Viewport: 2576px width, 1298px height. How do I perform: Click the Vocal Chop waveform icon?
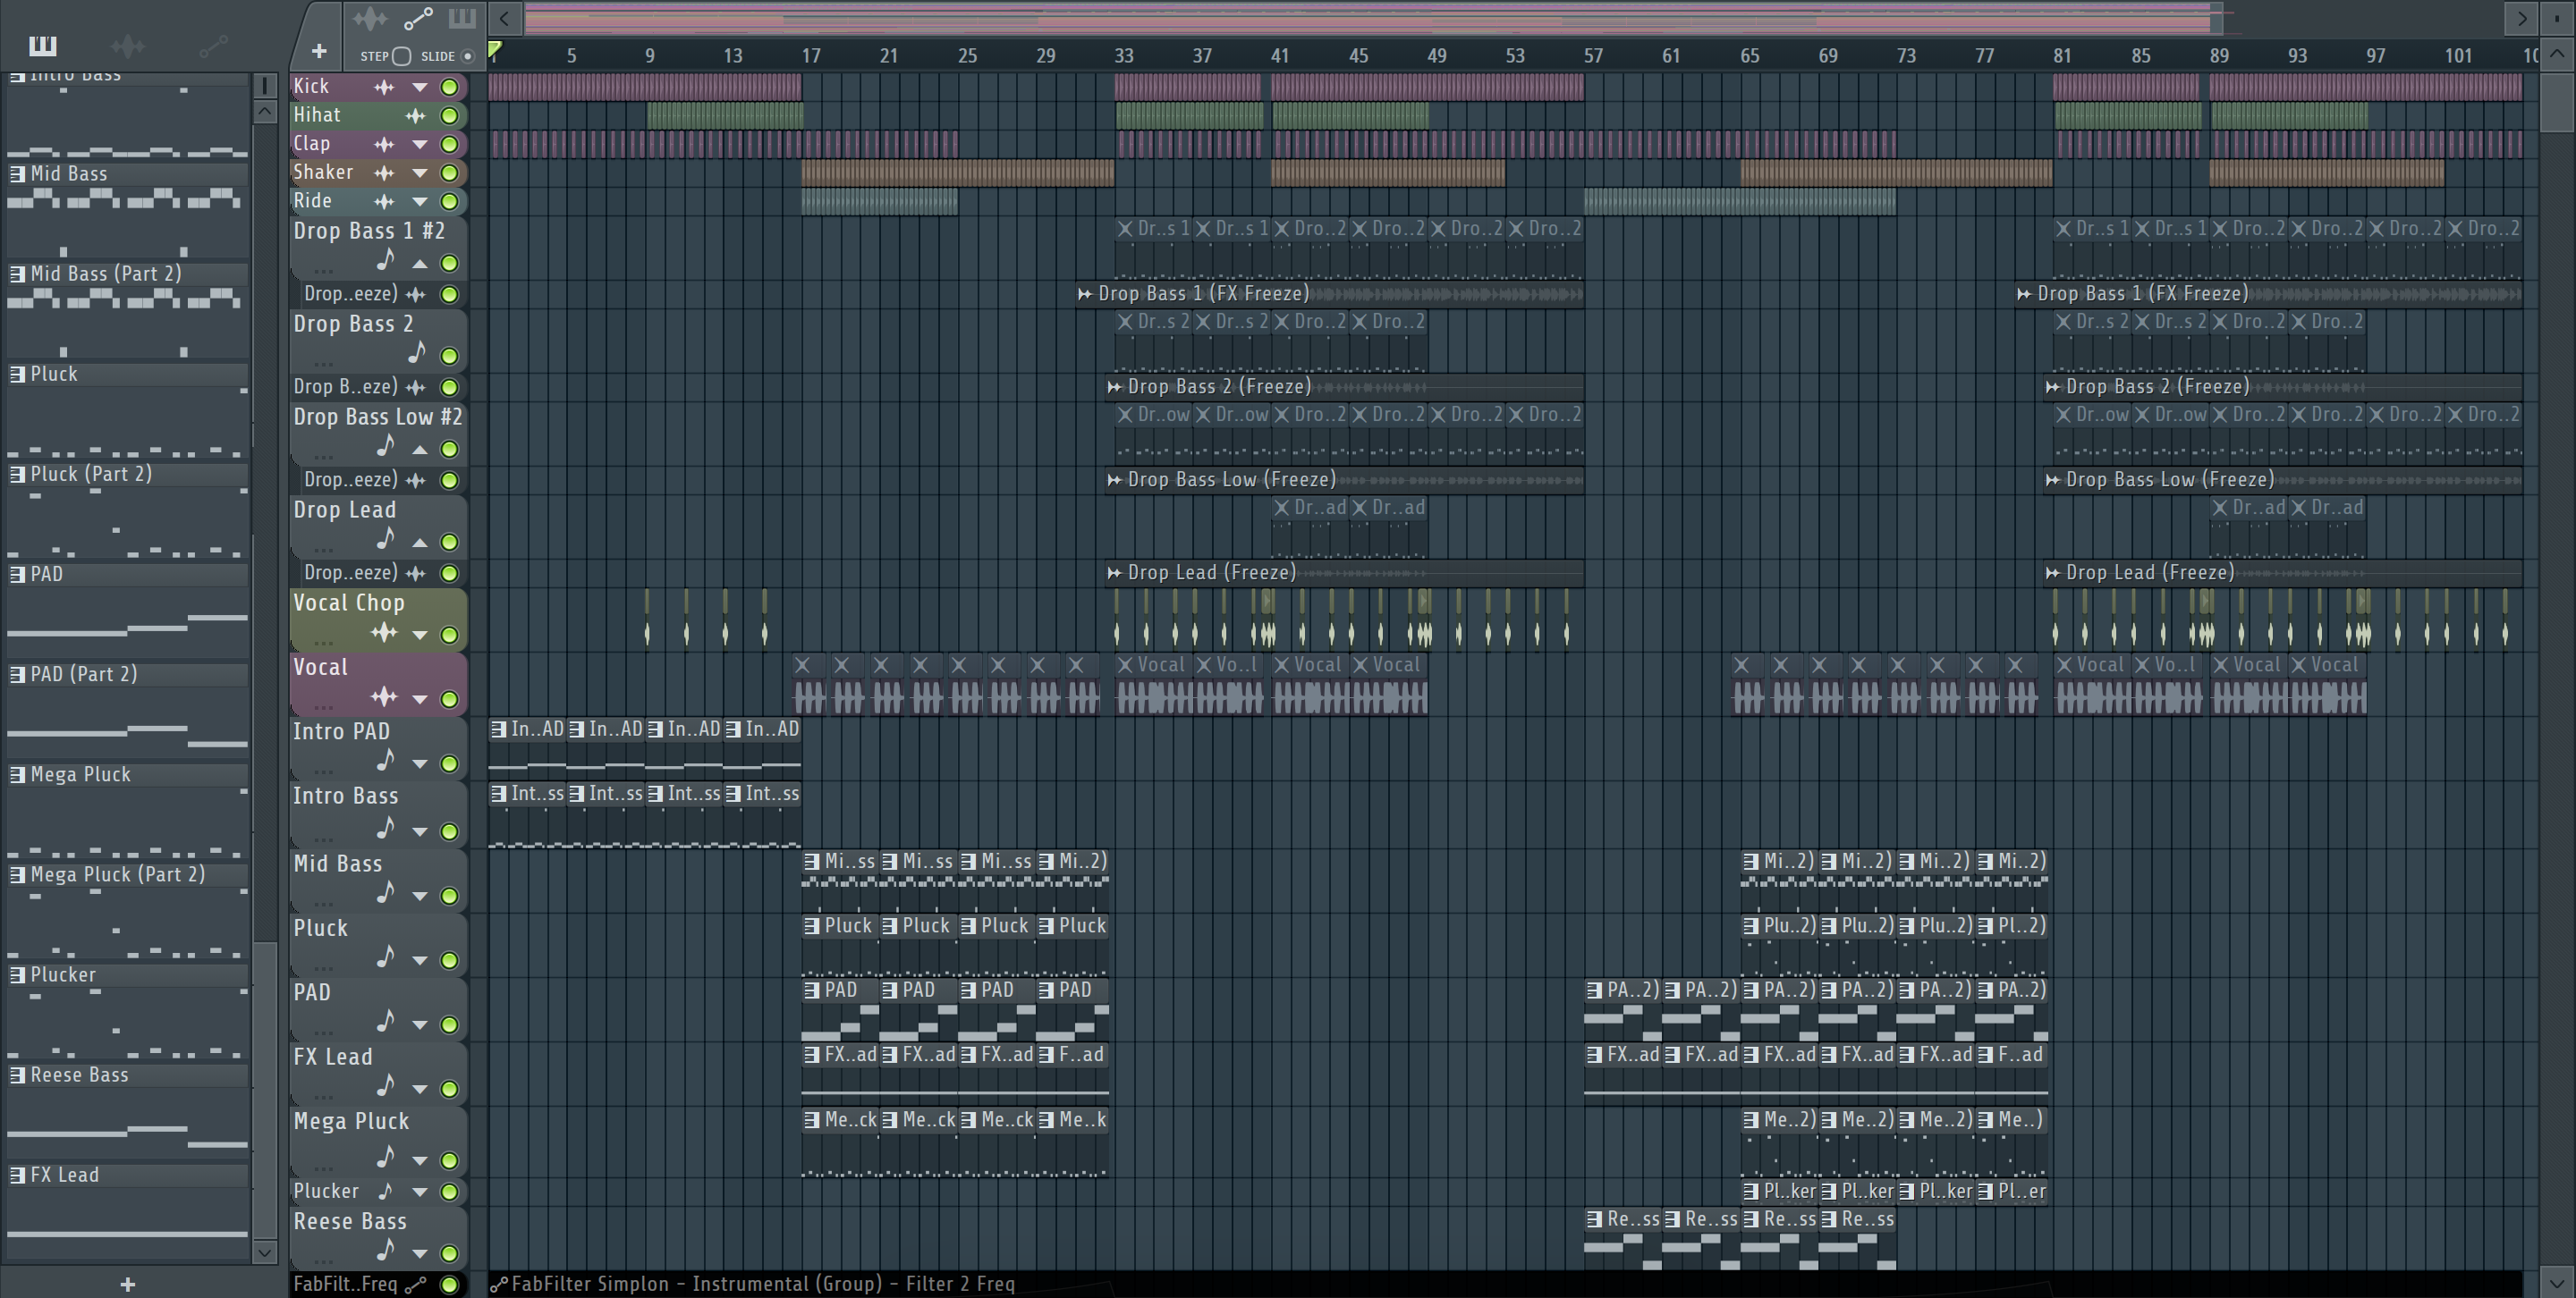pyautogui.click(x=384, y=633)
